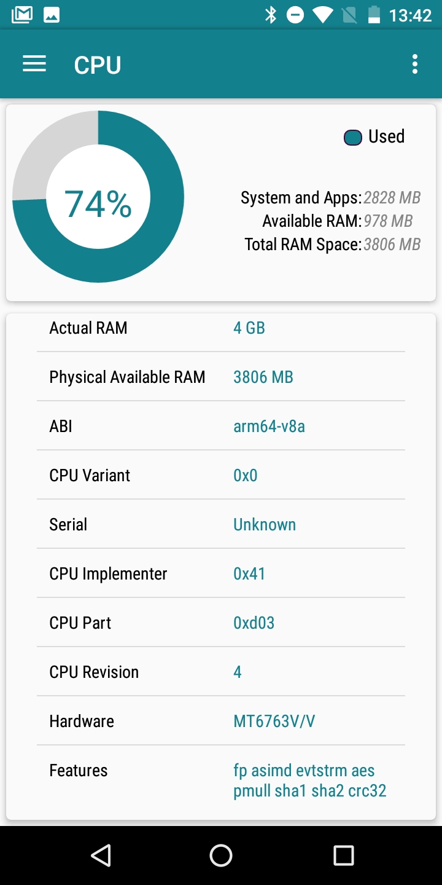
Task: Select the Actual RAM row
Action: (x=221, y=328)
